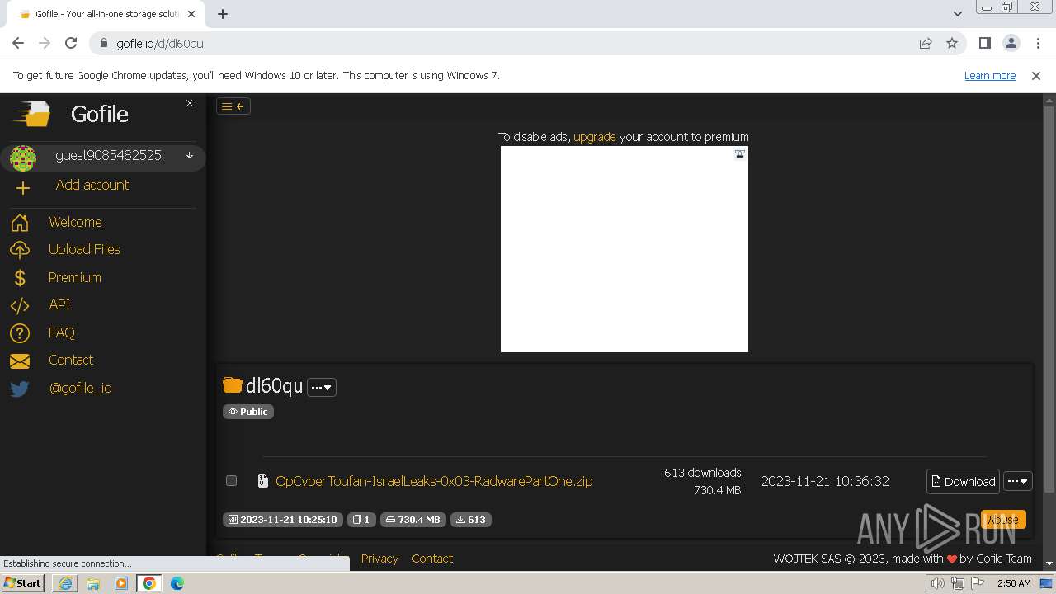Click the Contact envelope icon
Screen dimensions: 1056x594
20,361
